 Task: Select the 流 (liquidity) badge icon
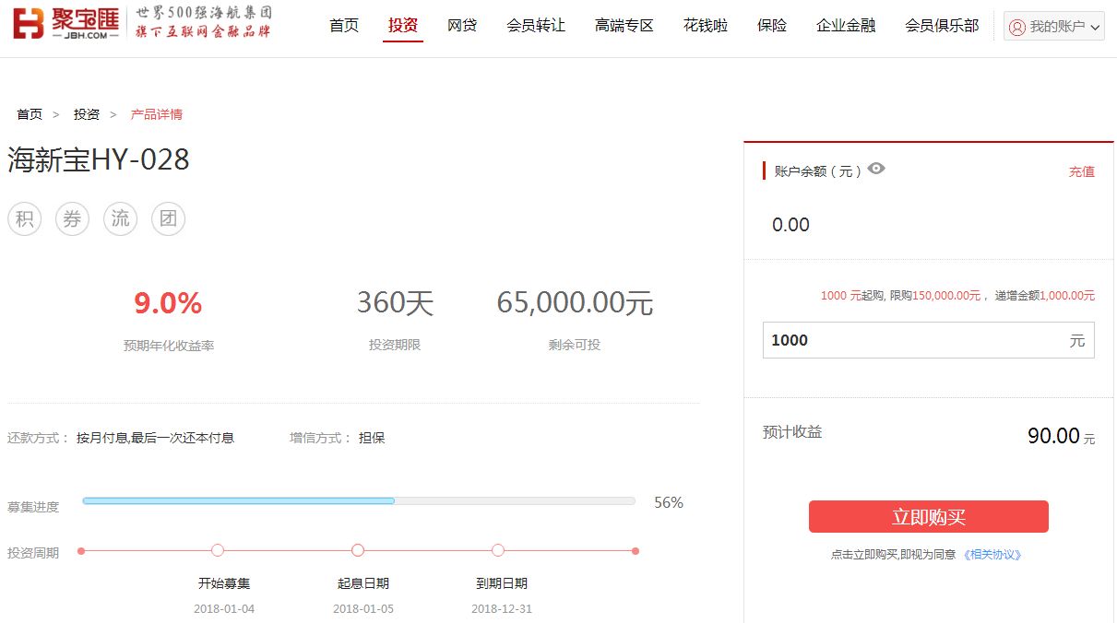click(x=120, y=218)
